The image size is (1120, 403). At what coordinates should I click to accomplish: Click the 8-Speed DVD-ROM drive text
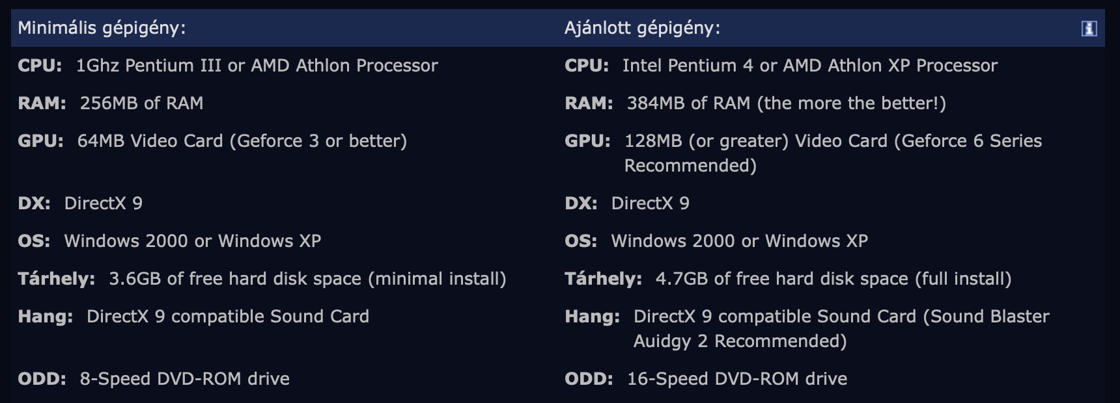point(184,379)
